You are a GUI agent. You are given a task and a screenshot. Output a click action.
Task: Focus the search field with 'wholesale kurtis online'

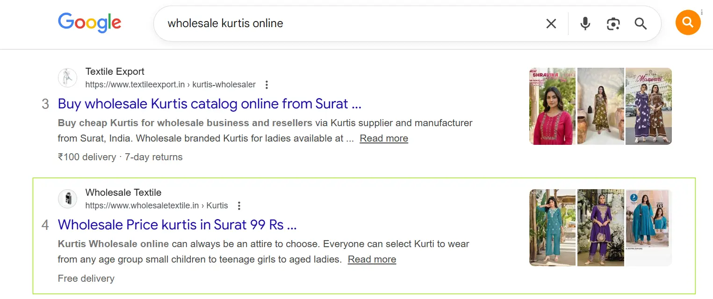346,23
